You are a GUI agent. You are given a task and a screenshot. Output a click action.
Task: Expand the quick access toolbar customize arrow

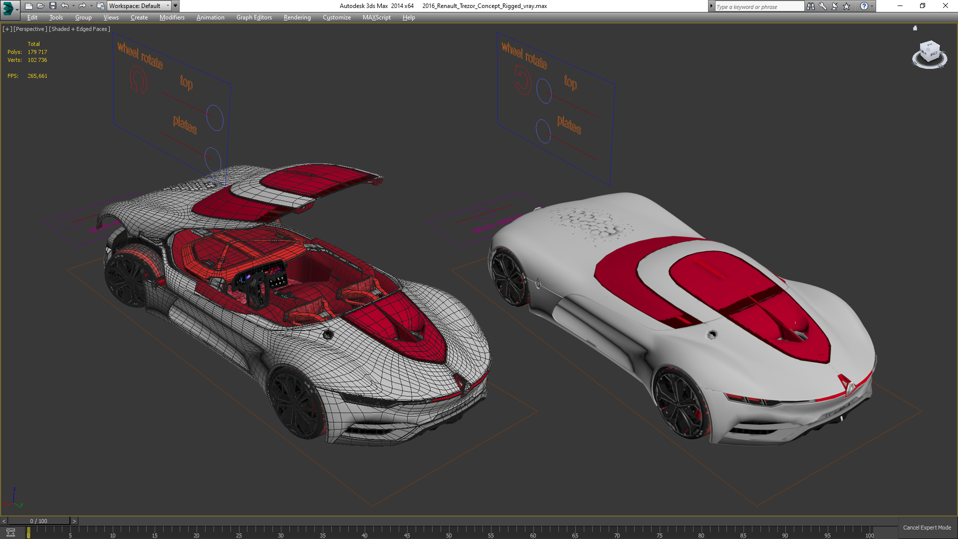[x=175, y=6]
